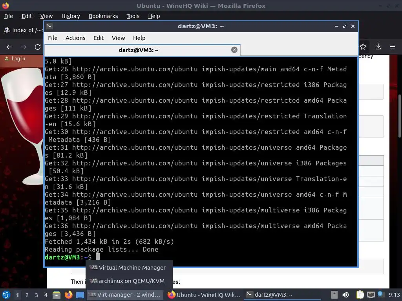Launch Firefox from the panel quick launcher
Image resolution: width=402 pixels, height=301 pixels.
pyautogui.click(x=68, y=295)
